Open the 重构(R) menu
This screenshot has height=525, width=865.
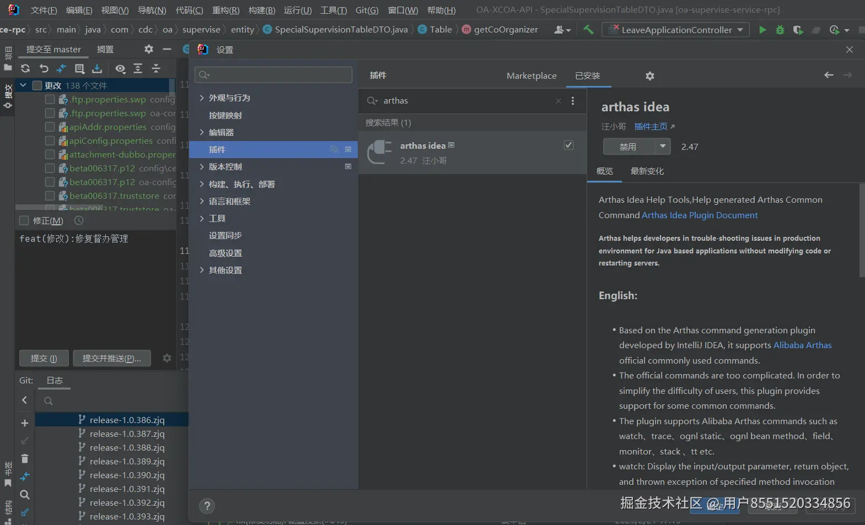tap(226, 10)
